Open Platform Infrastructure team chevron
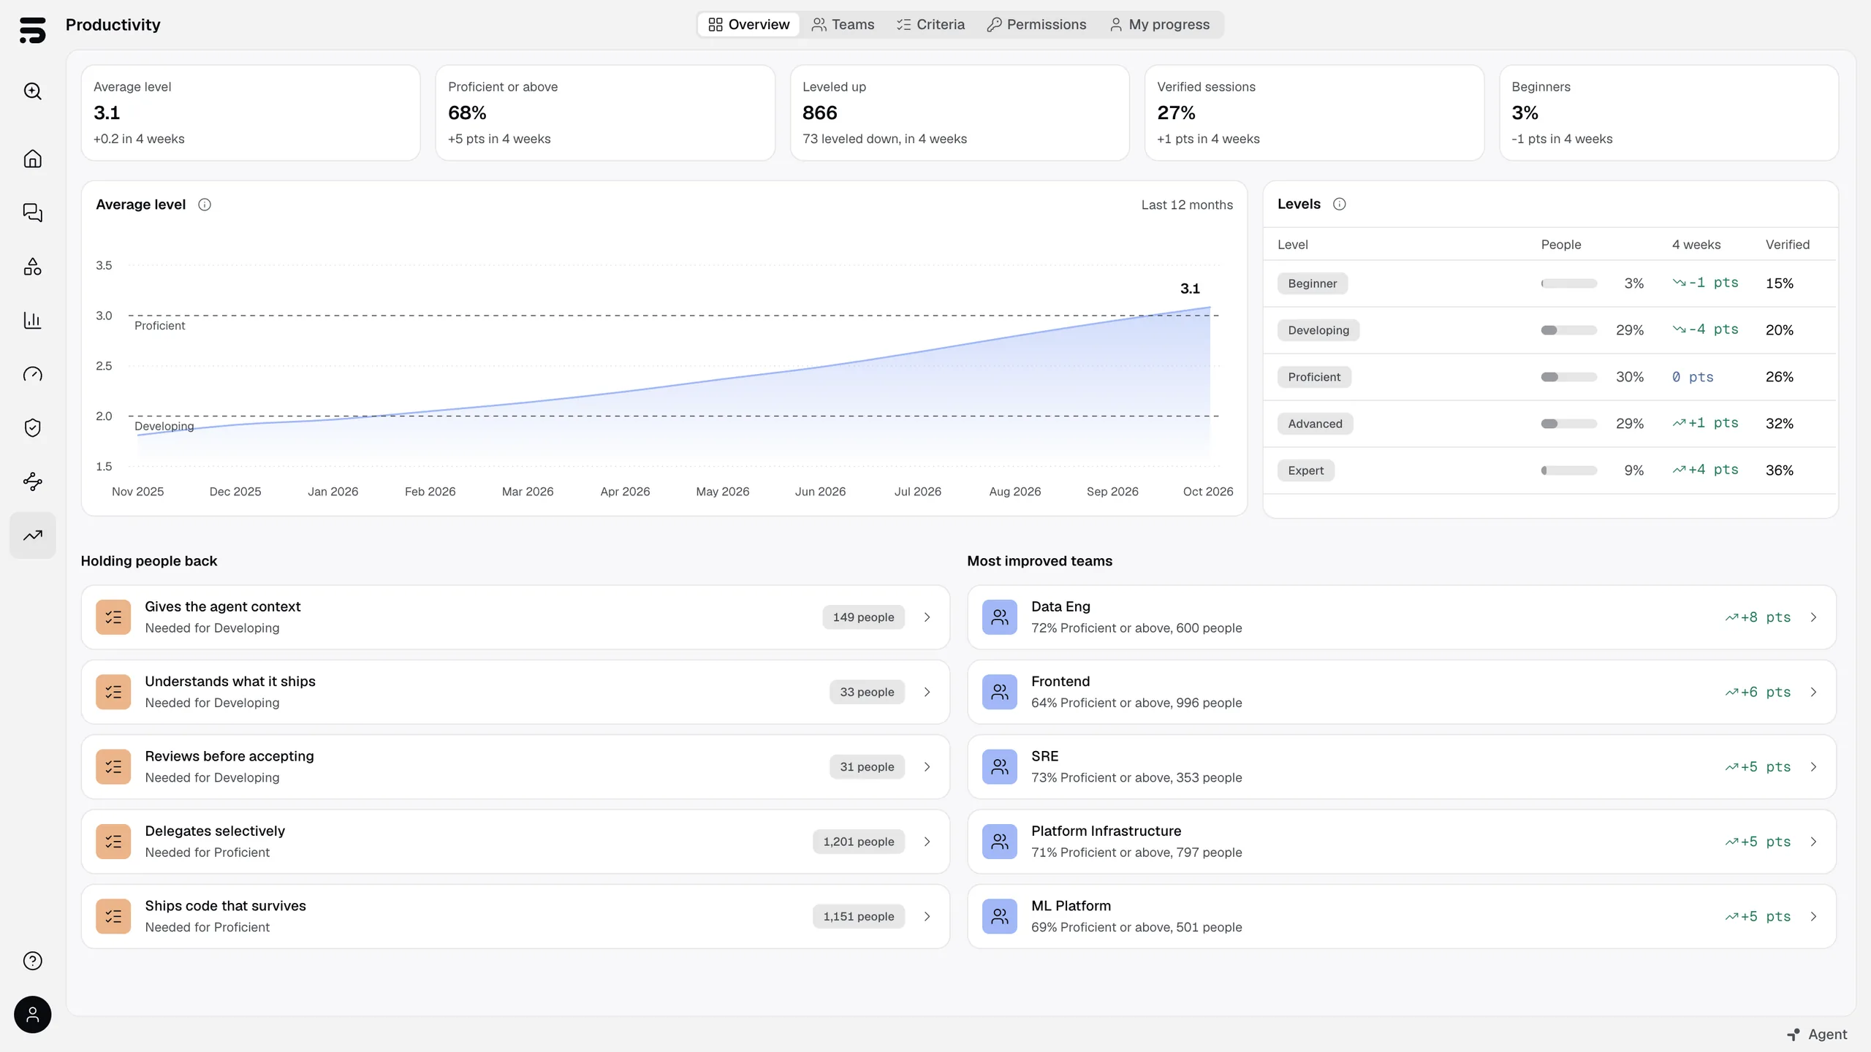Screen dimensions: 1871x1052 point(1813,842)
